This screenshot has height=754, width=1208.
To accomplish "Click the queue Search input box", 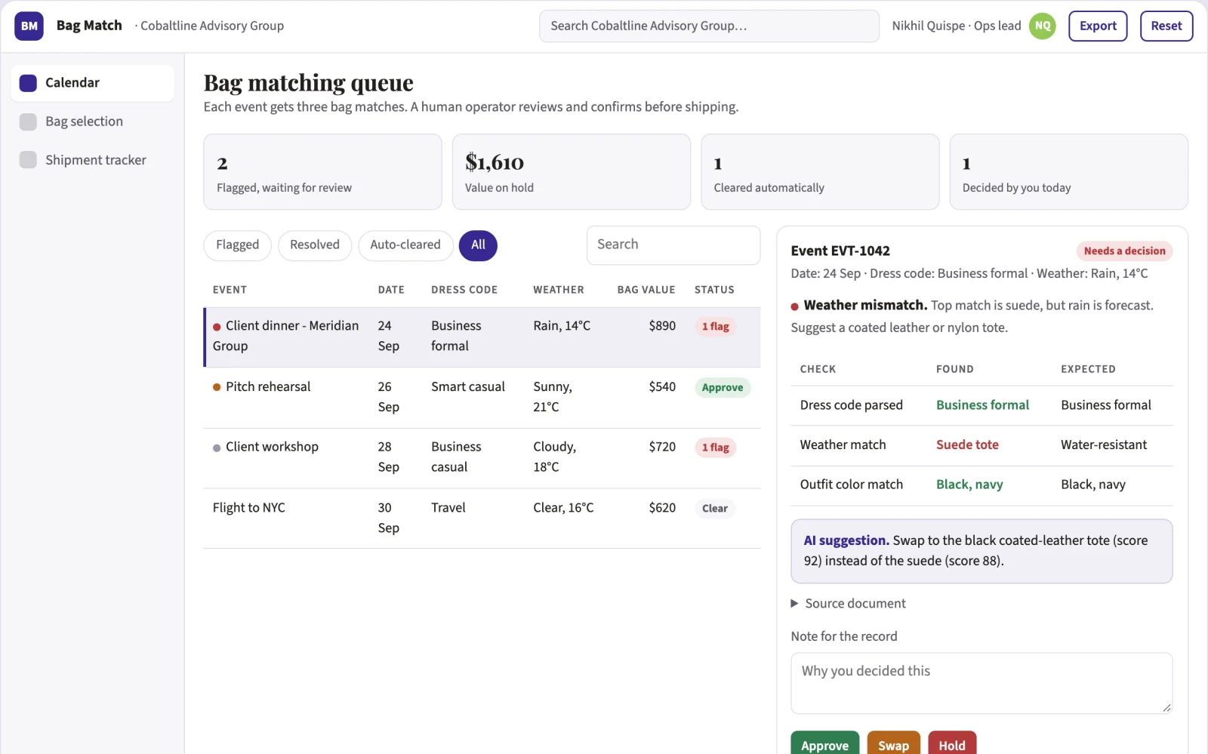I will [673, 245].
